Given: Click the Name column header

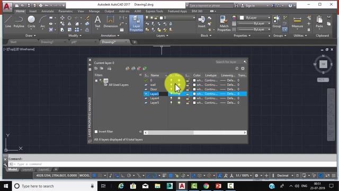Looking at the screenshot, I should [x=155, y=75].
